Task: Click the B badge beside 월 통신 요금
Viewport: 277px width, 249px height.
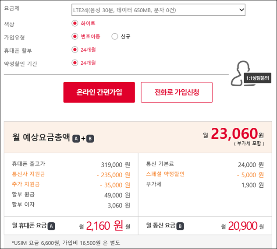Action: click(180, 226)
